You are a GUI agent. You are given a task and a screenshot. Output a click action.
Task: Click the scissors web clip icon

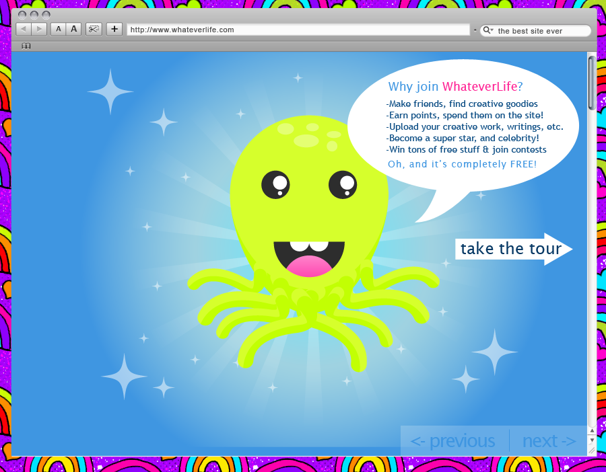click(94, 30)
